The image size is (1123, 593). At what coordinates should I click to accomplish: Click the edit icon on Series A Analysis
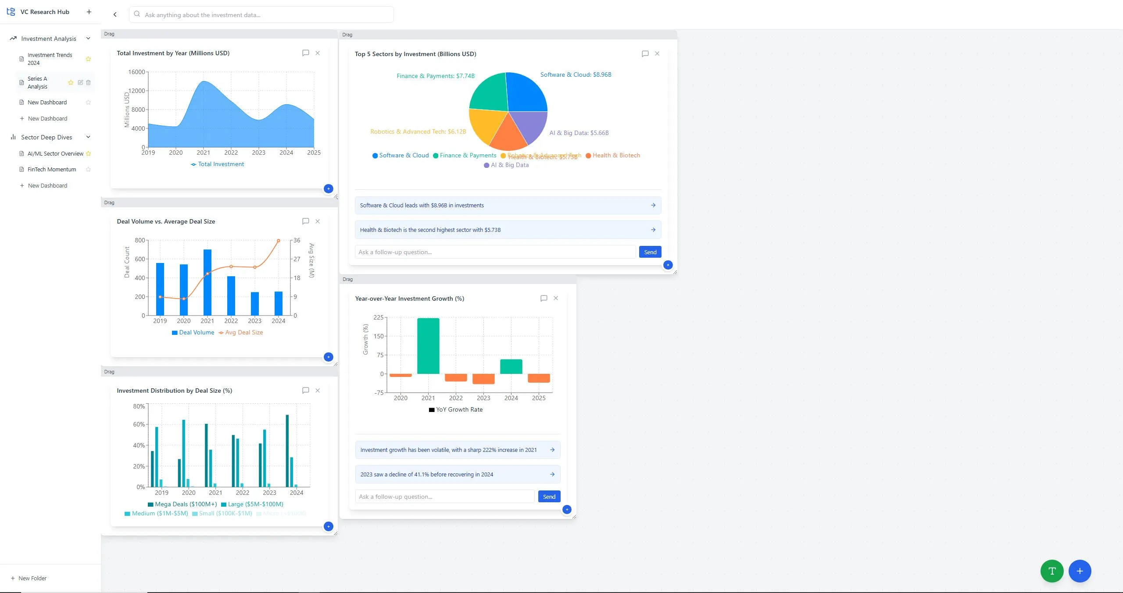[x=80, y=82]
